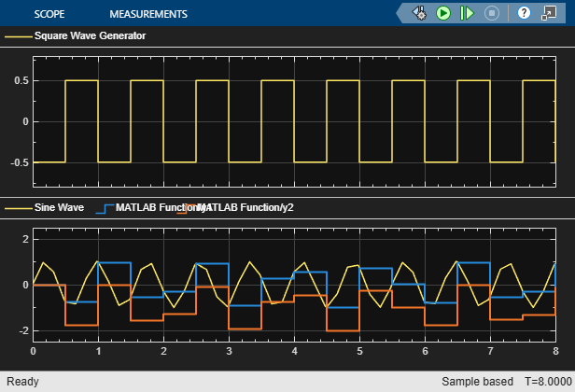Viewport: 575px width, 392px height.
Task: Click the Stop simulation icon
Action: pos(492,14)
